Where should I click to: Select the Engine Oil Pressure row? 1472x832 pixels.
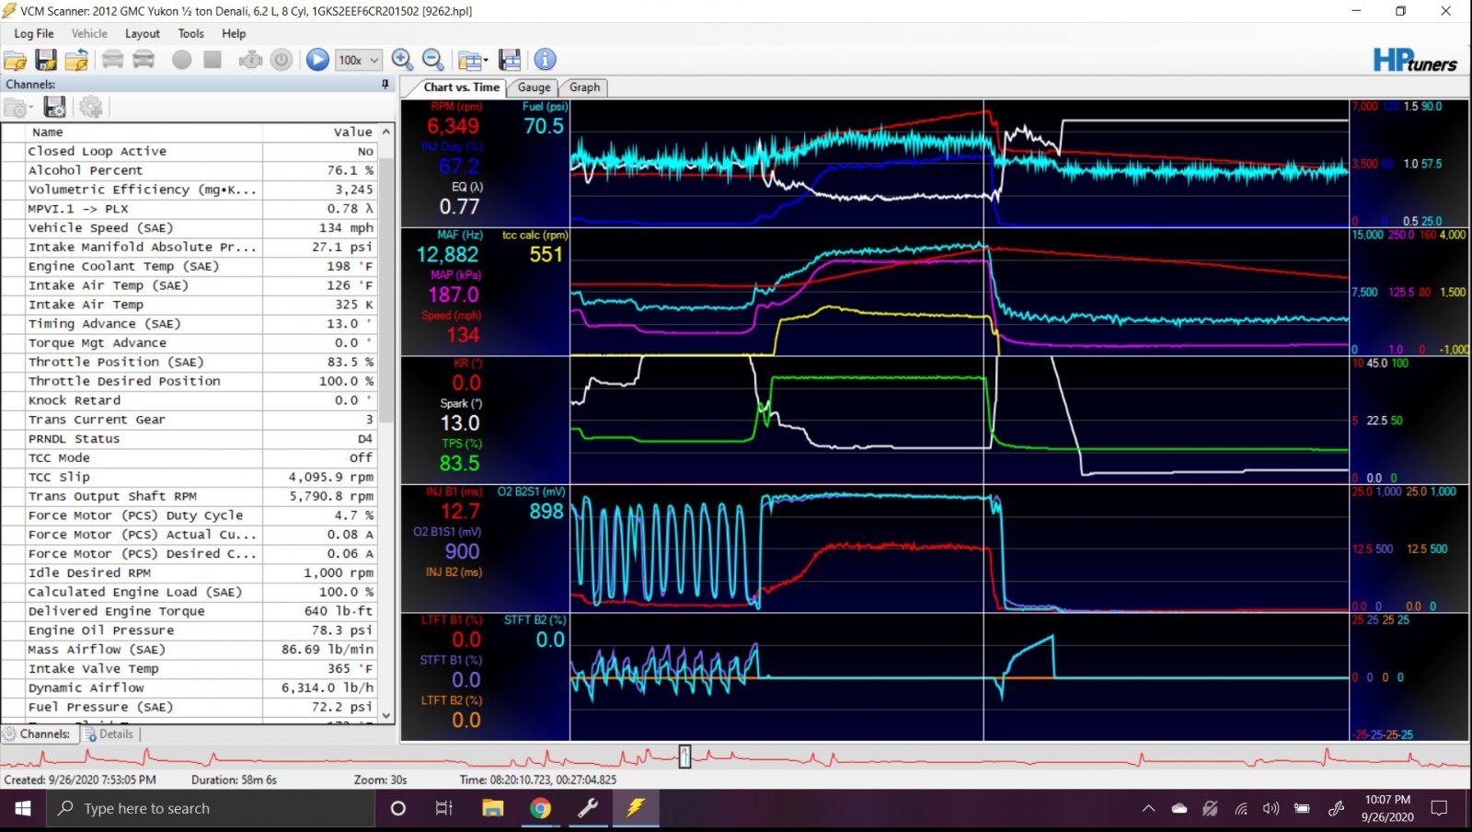(x=190, y=630)
